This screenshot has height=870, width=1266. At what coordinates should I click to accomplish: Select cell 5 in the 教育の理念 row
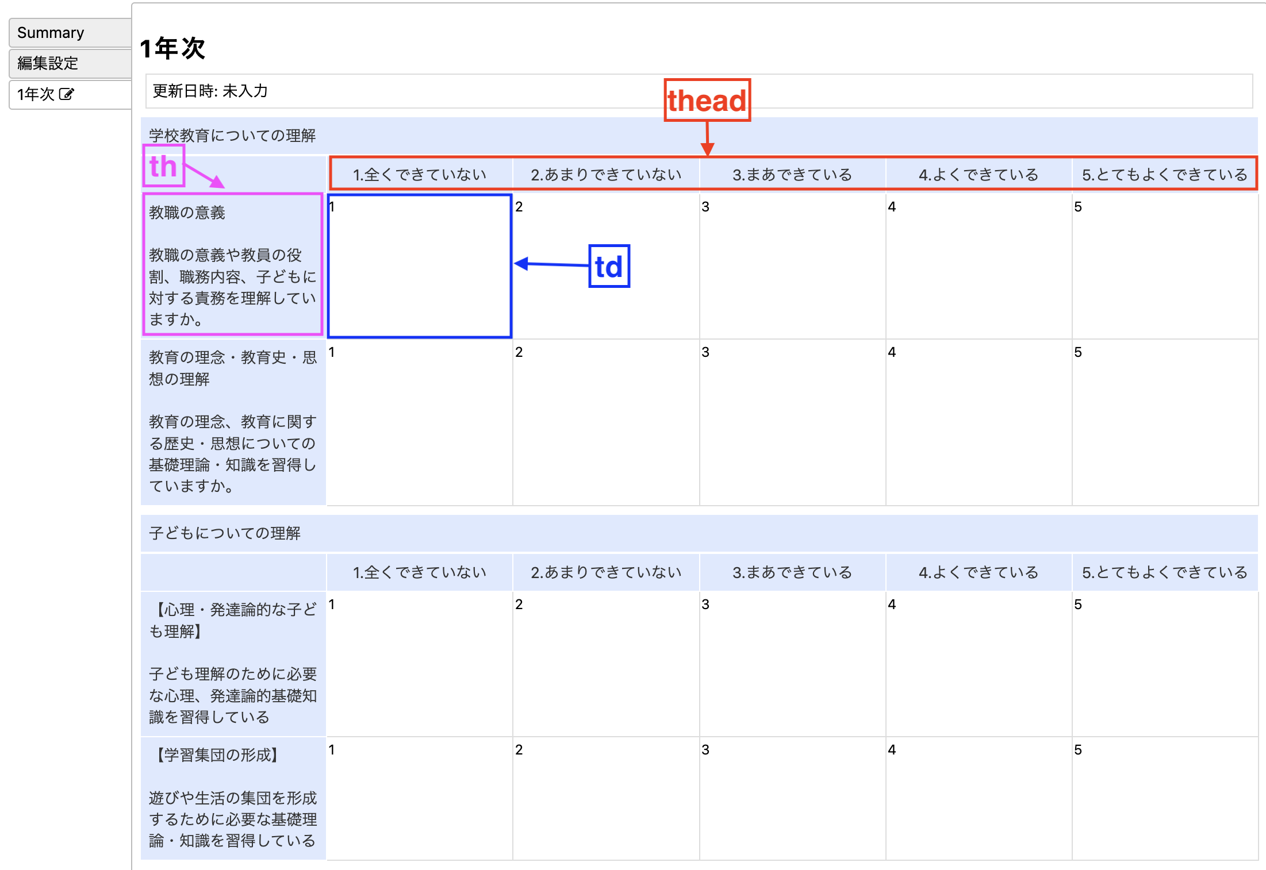pyautogui.click(x=1165, y=422)
